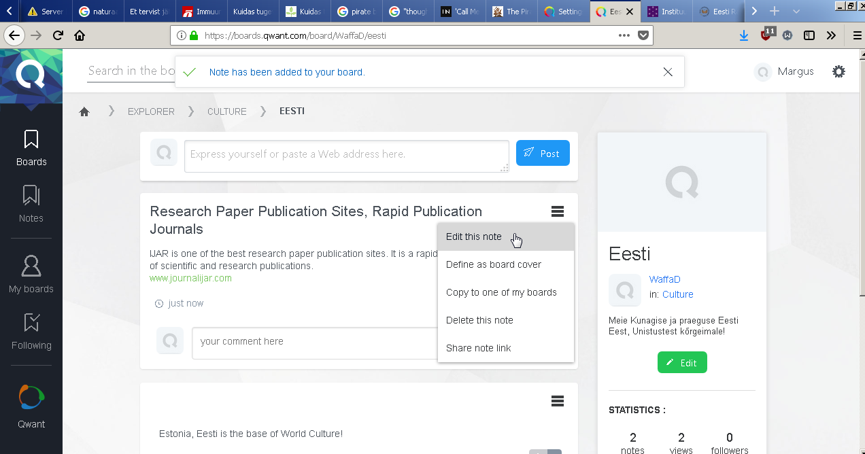Screen dimensions: 865x454
Task: Switch to the 'Server' browser tab
Action: [46, 12]
